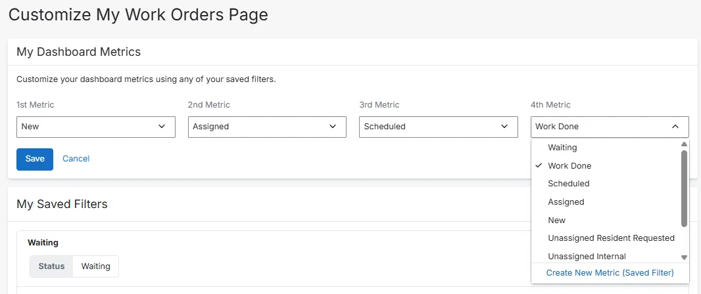Screen dimensions: 701x294
Task: Click the 4th Metric label
Action: [x=551, y=105]
